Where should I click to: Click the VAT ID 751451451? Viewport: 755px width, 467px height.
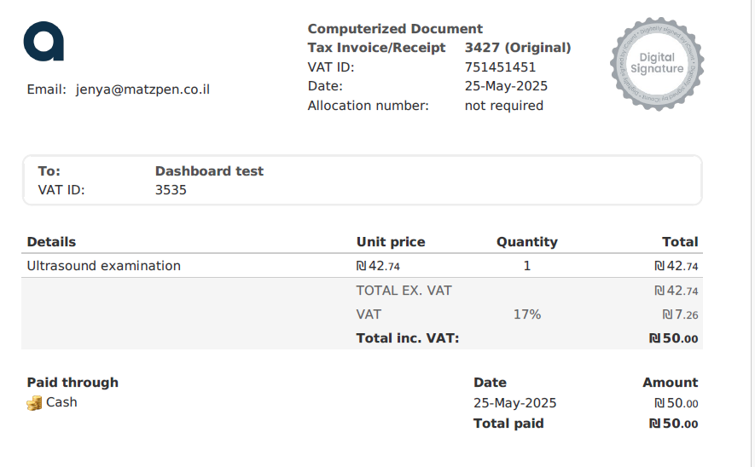[500, 67]
